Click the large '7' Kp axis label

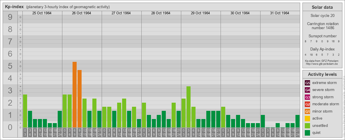point(10,42)
